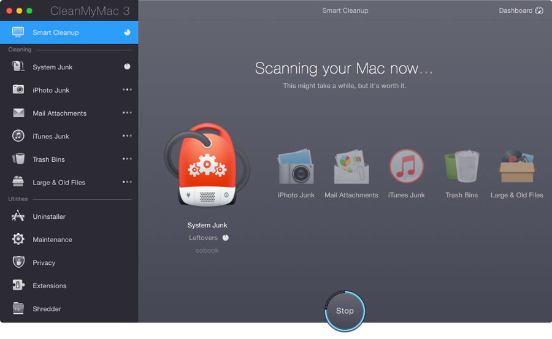Click the Smart Cleanup window title
The height and width of the screenshot is (339, 552).
pyautogui.click(x=345, y=10)
